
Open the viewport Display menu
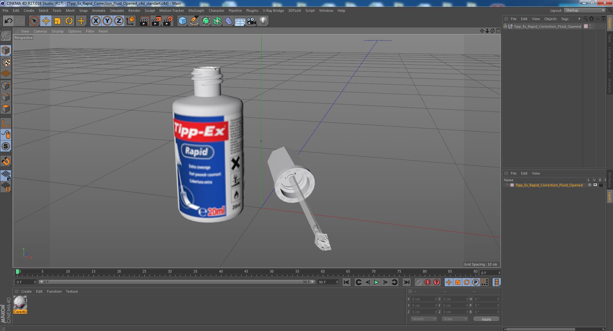tap(57, 31)
